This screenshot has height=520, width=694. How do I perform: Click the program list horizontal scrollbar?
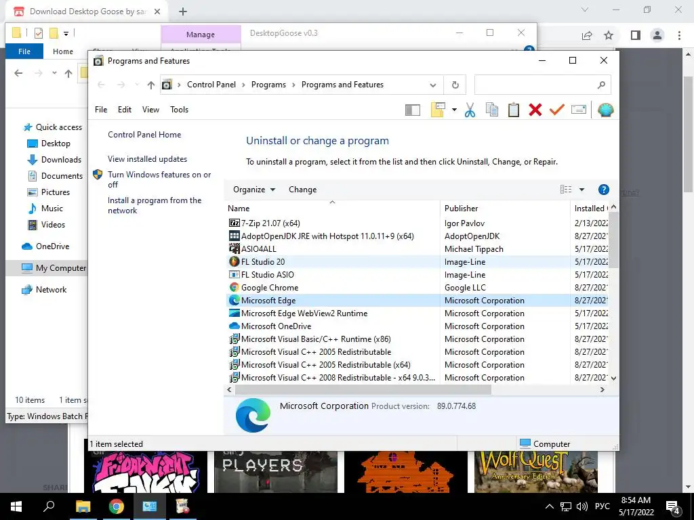(x=363, y=390)
